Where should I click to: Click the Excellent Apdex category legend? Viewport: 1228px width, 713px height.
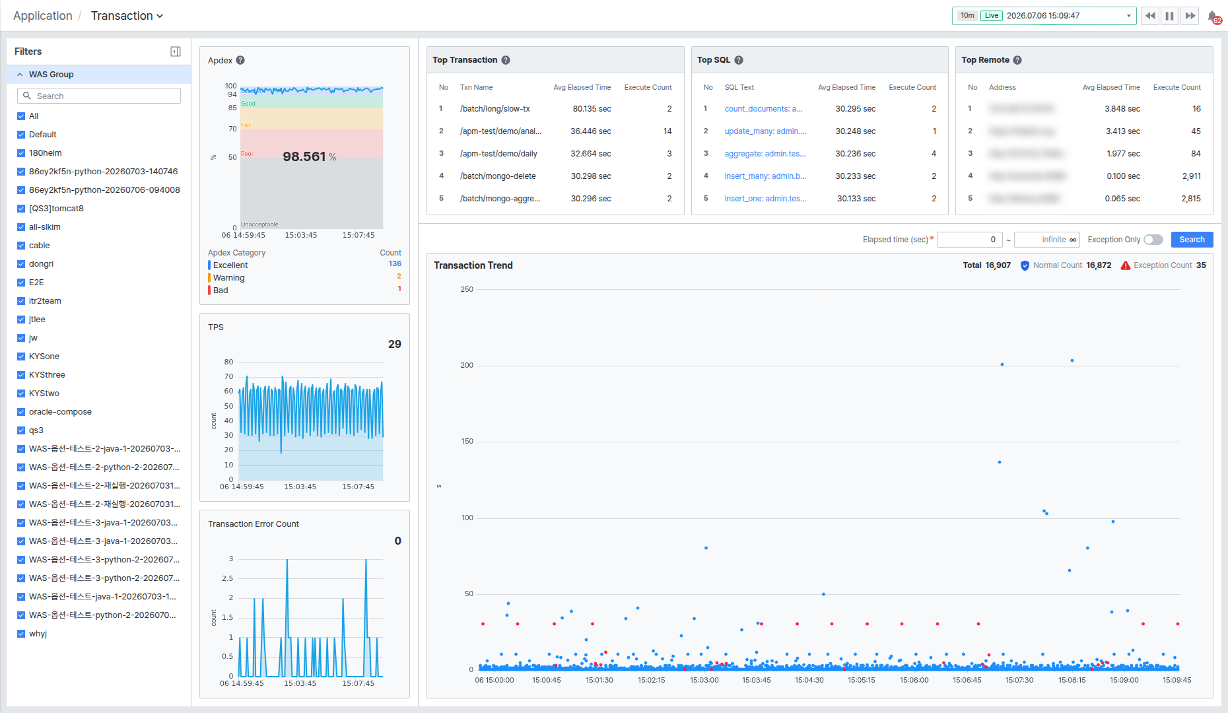[x=230, y=265]
